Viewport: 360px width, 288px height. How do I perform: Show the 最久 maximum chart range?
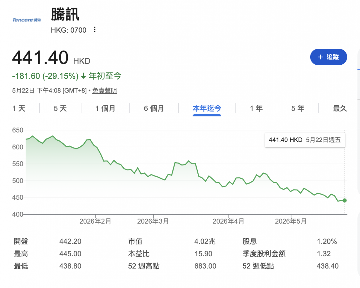340,109
